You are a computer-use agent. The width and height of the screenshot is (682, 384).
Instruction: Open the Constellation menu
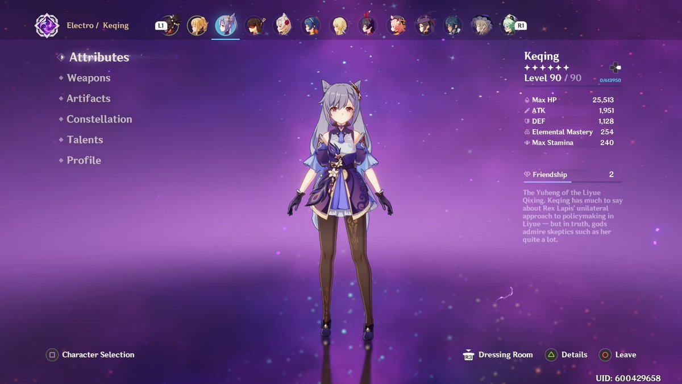pos(99,119)
